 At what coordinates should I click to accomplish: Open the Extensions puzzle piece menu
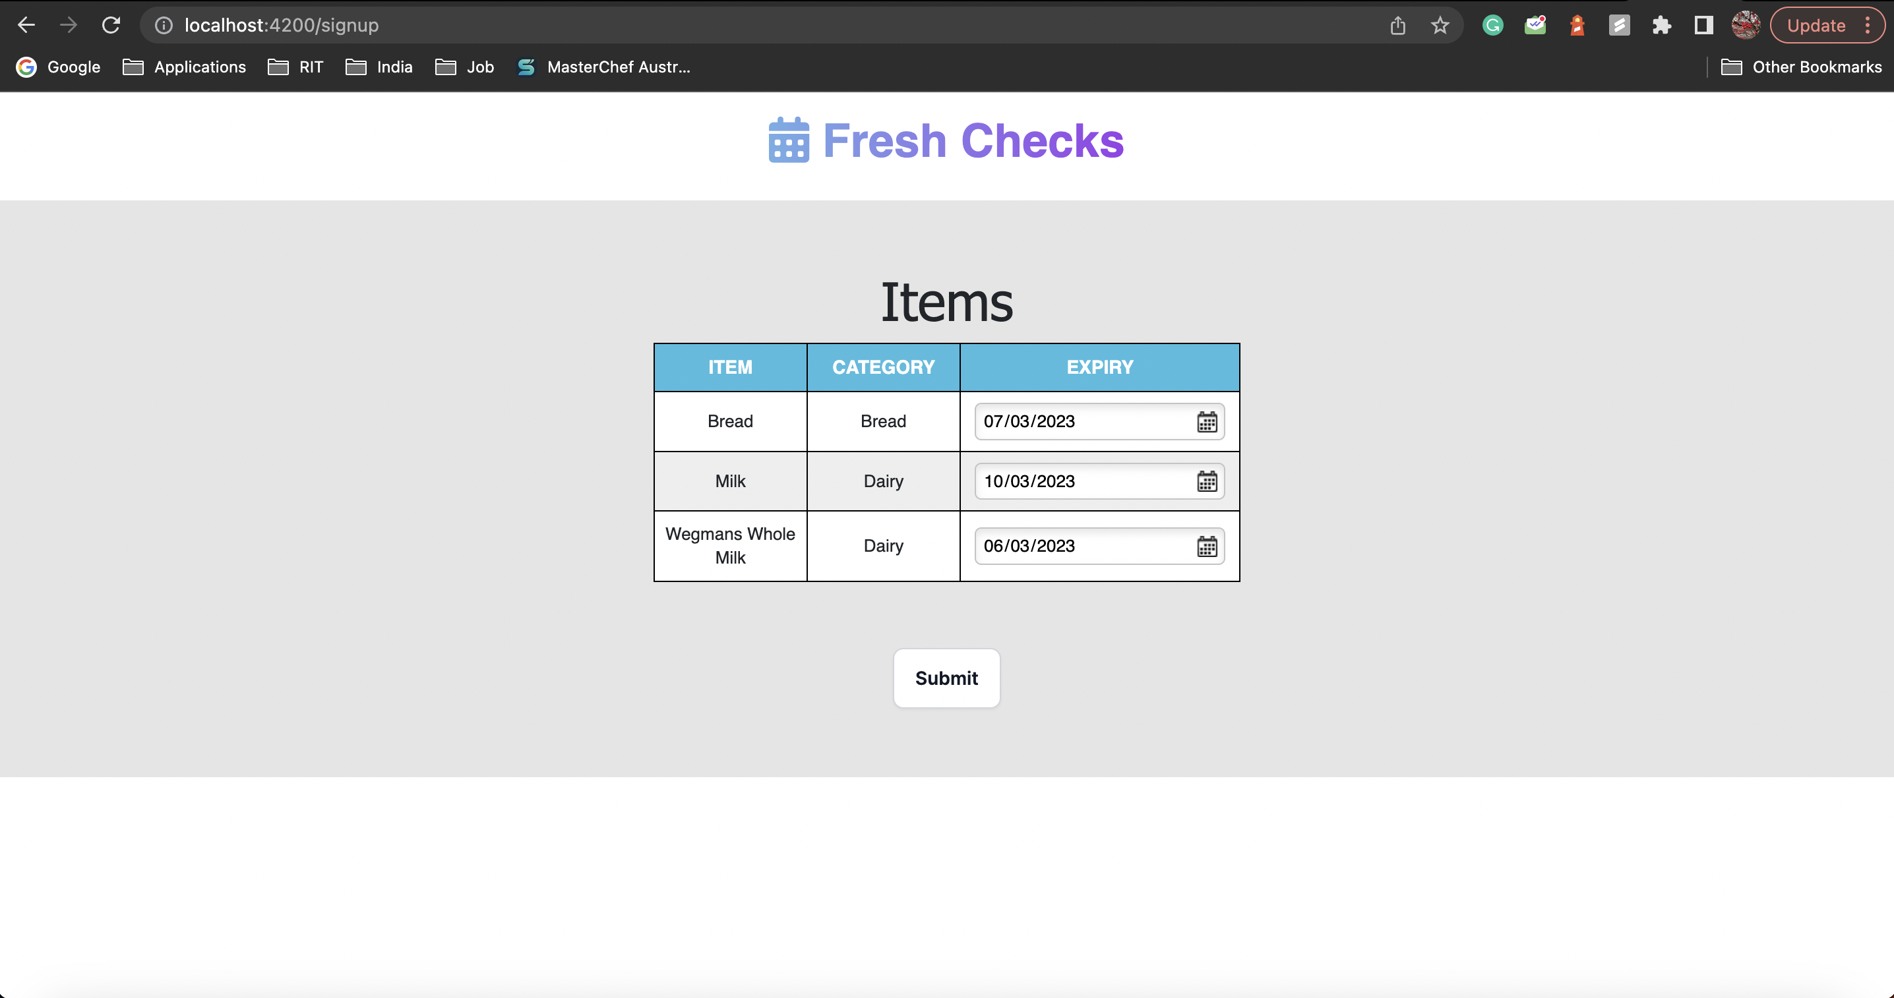pyautogui.click(x=1662, y=26)
